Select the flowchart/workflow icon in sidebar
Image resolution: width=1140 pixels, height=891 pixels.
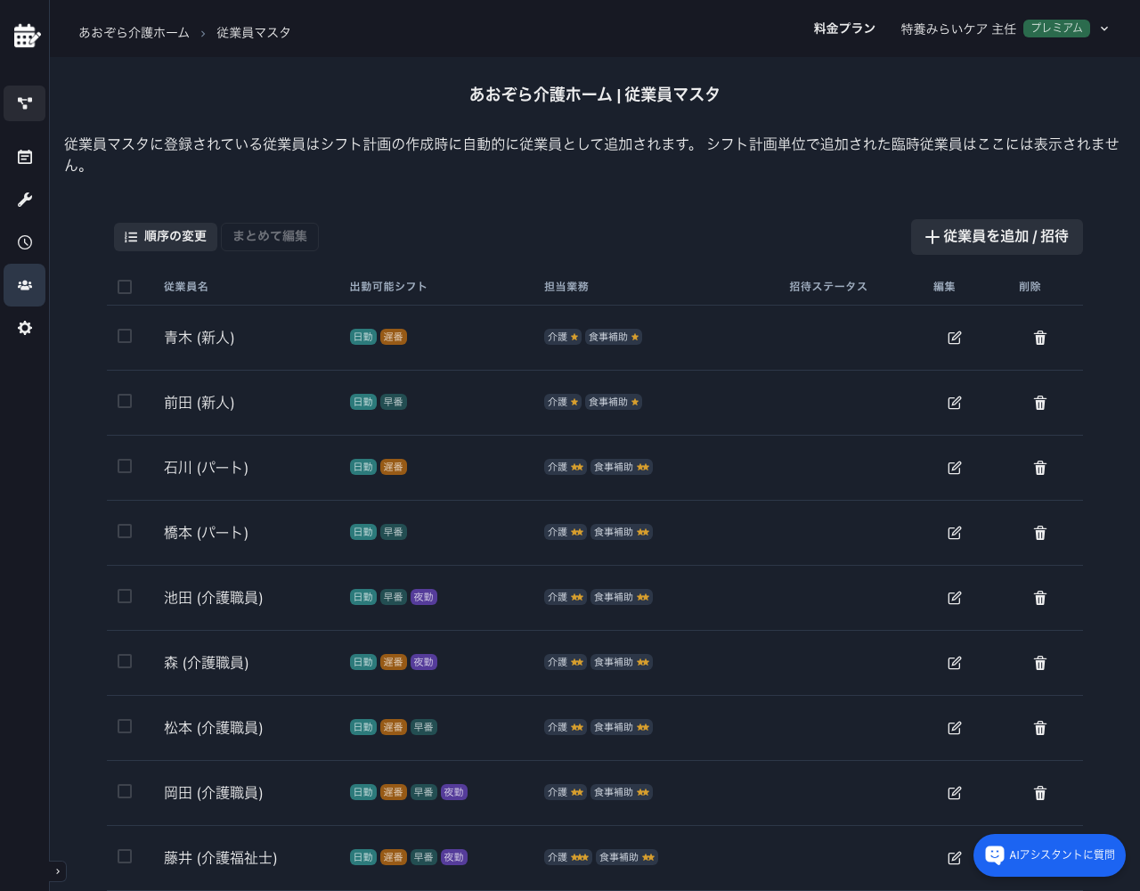[24, 103]
